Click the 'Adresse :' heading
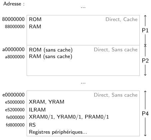The height and width of the screenshot is (140, 151). click(x=14, y=4)
